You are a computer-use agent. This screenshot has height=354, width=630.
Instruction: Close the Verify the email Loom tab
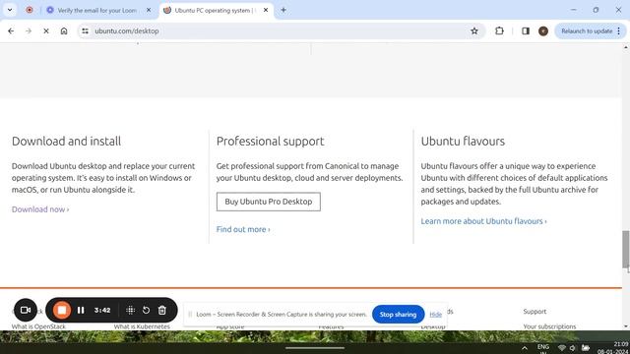[149, 10]
